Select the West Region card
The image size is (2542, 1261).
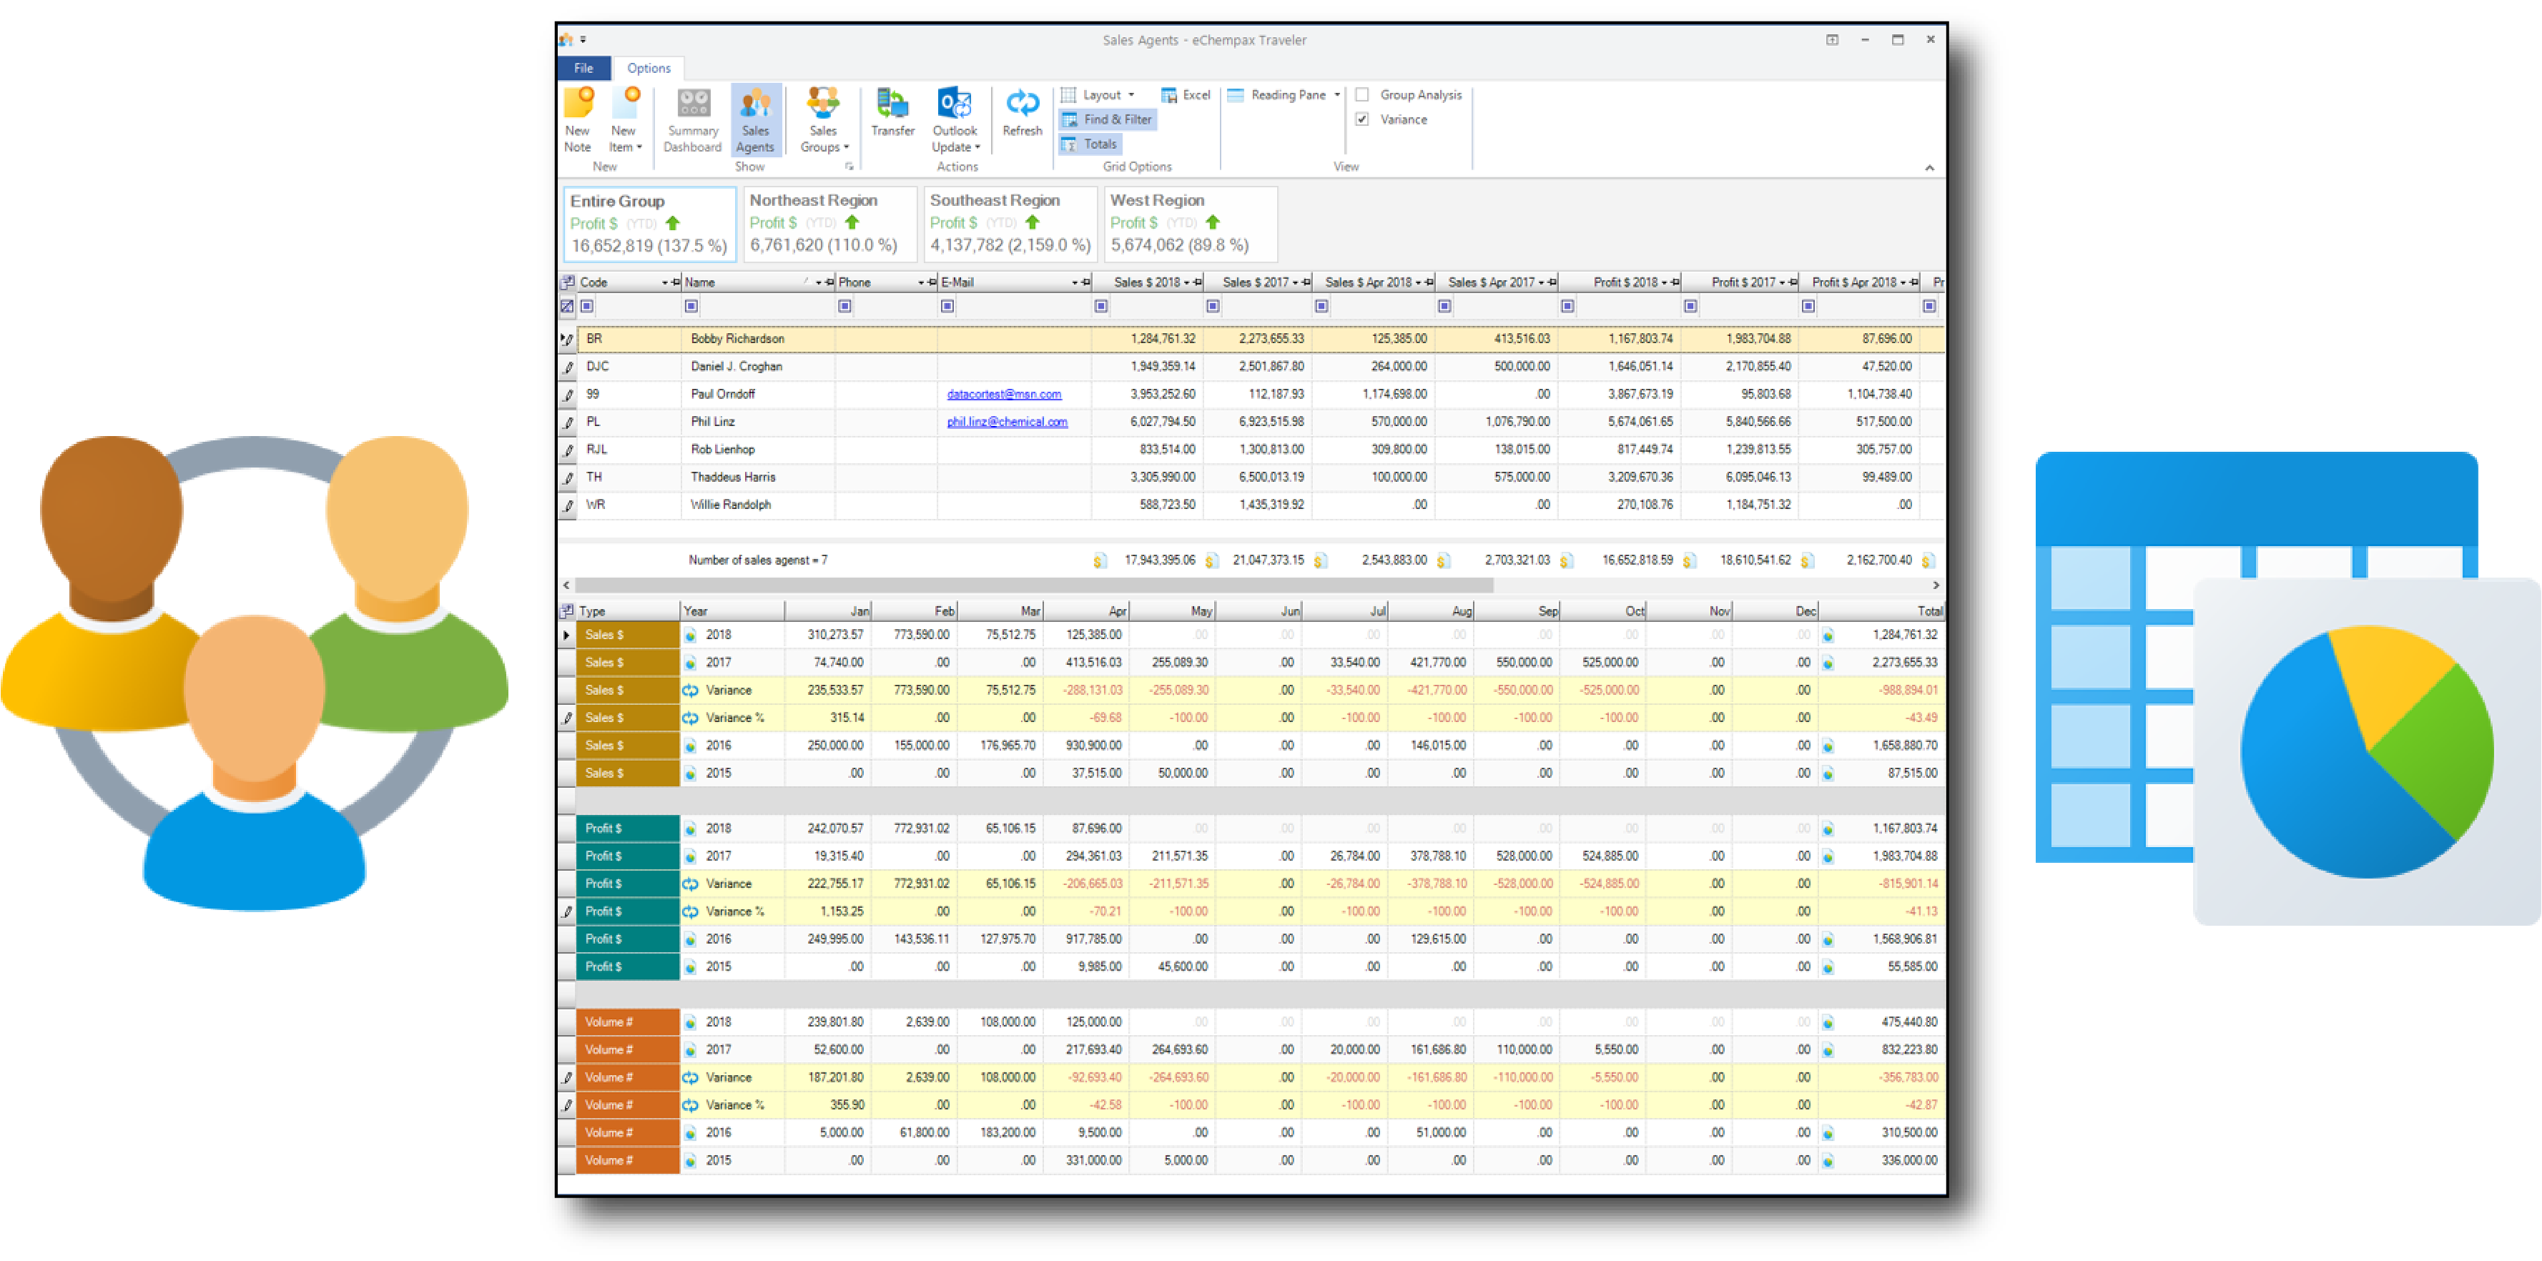pos(1191,224)
